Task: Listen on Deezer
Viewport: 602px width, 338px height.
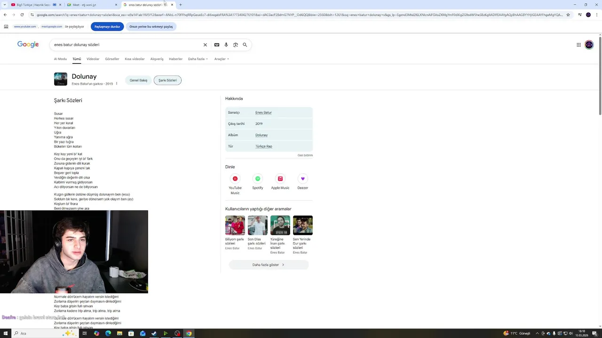Action: tap(303, 178)
